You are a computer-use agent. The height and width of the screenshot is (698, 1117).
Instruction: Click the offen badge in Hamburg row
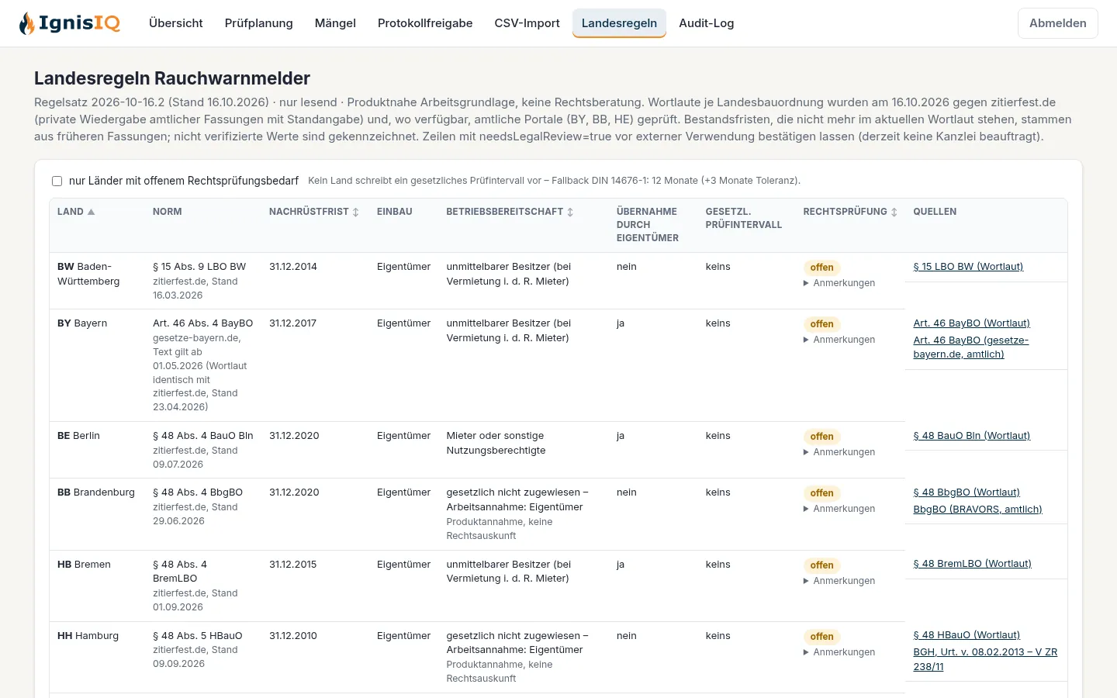pyautogui.click(x=821, y=637)
